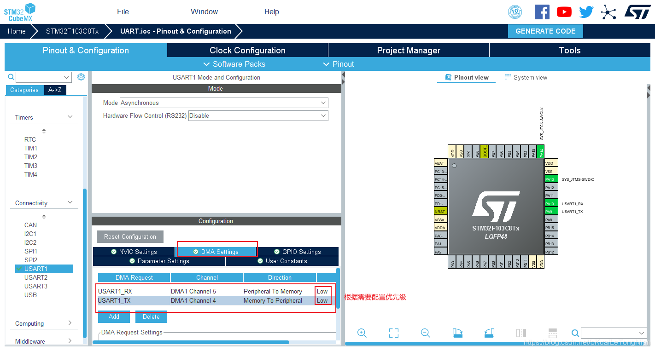The width and height of the screenshot is (655, 351).
Task: Click the ST logo in the header
Action: coord(638,12)
